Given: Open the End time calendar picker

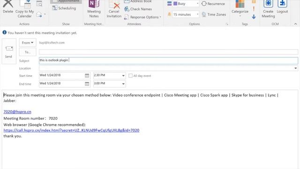Looking at the screenshot, I should coord(87,84).
